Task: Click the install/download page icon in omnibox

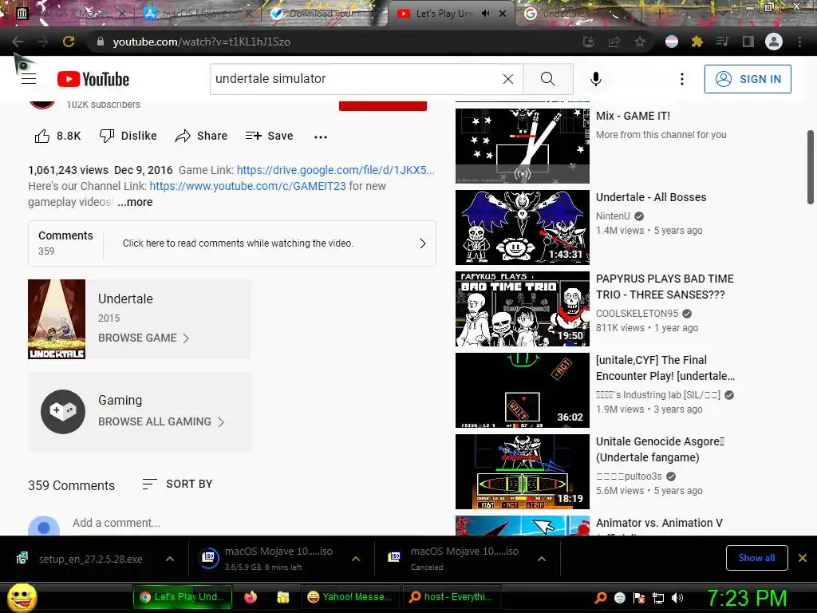Action: tap(589, 42)
